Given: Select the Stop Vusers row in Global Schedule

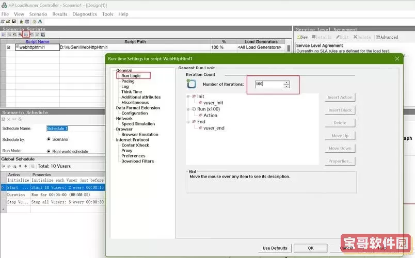Looking at the screenshot, I should tap(53, 202).
